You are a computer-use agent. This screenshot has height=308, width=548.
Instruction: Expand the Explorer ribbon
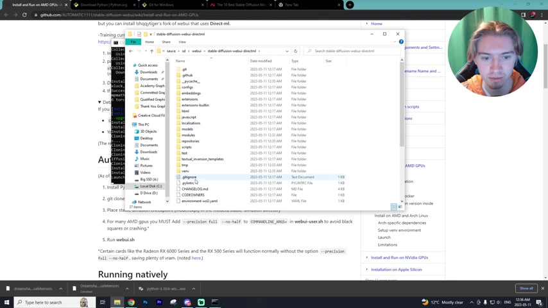point(395,42)
